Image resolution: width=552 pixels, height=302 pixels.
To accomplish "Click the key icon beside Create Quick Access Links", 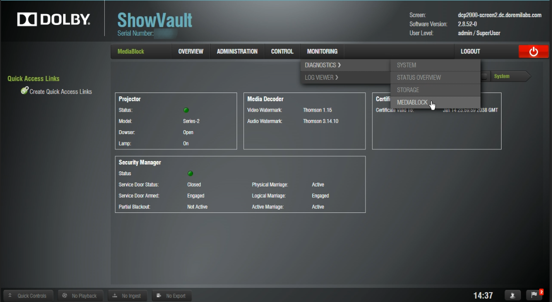I will tap(24, 91).
